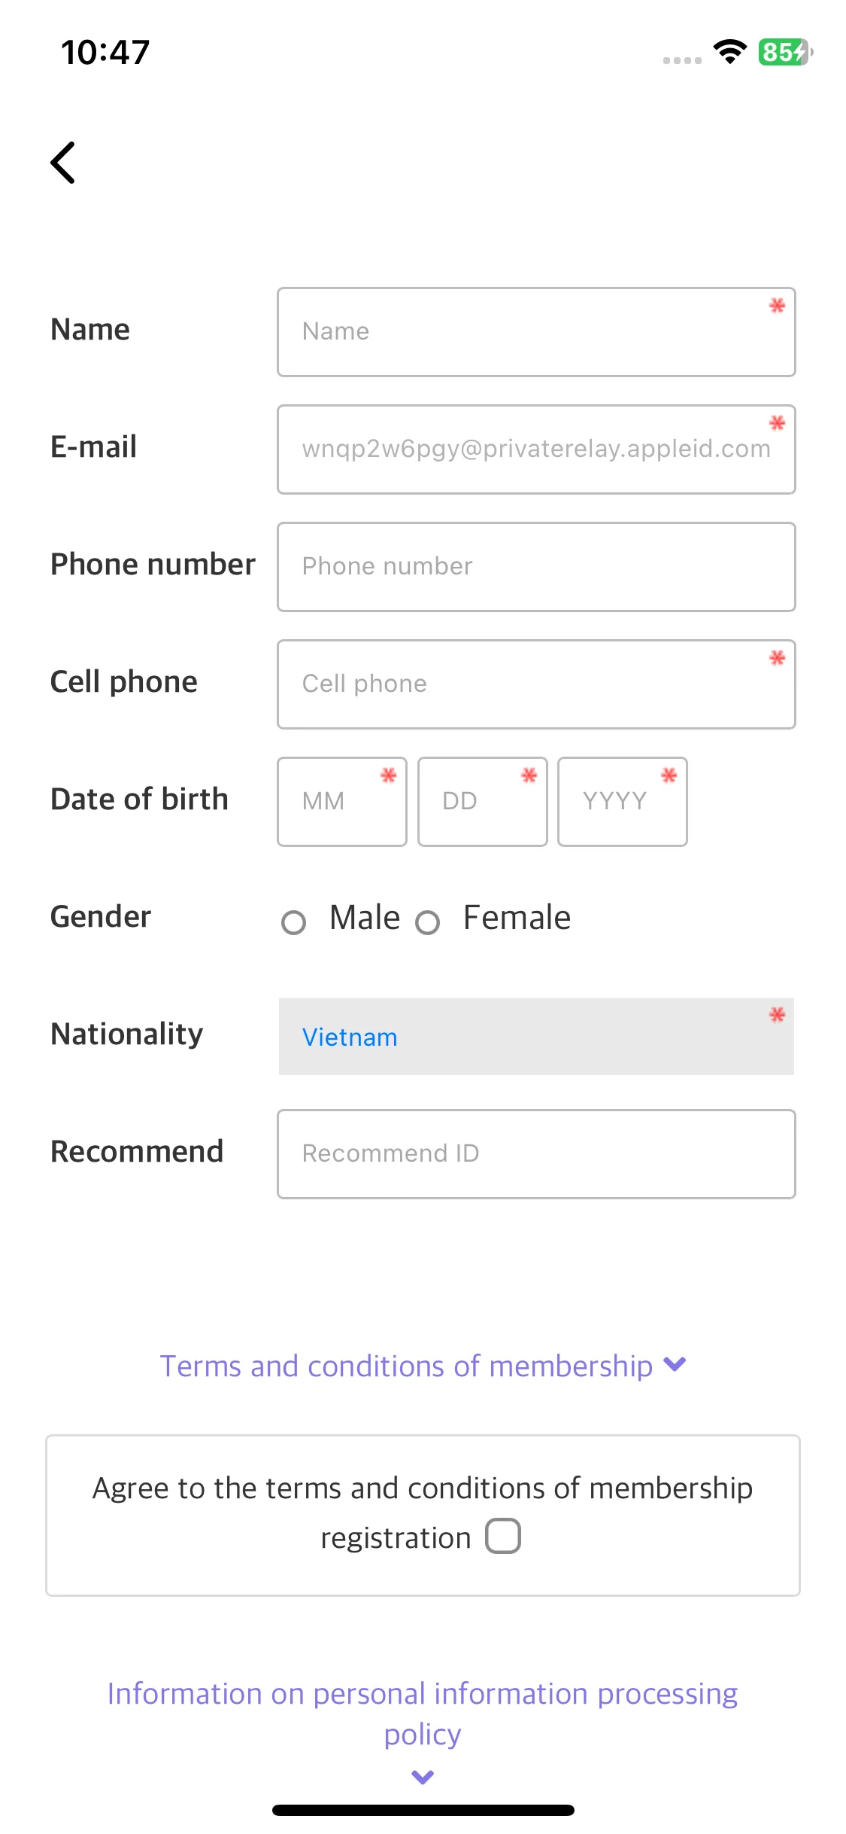Click the Name input field
846x1834 pixels.
pyautogui.click(x=536, y=332)
